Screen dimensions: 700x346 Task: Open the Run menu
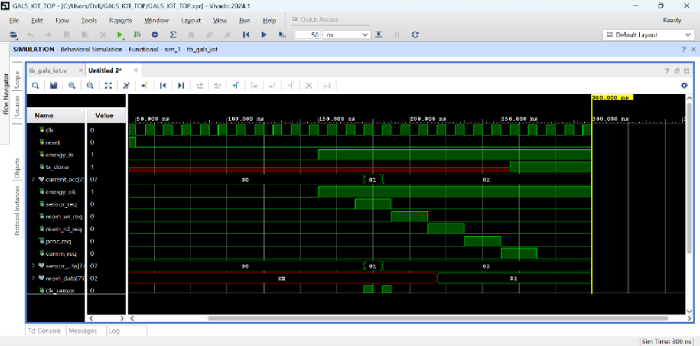click(x=245, y=21)
